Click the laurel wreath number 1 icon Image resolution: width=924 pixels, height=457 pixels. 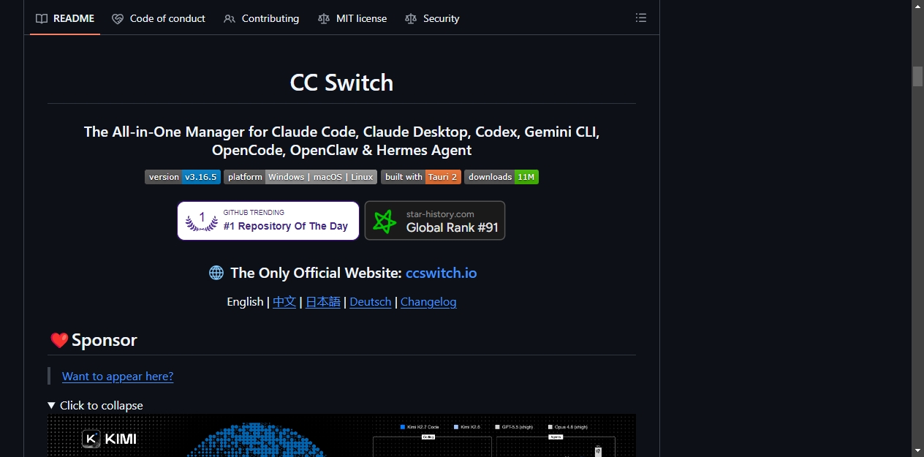[202, 221]
